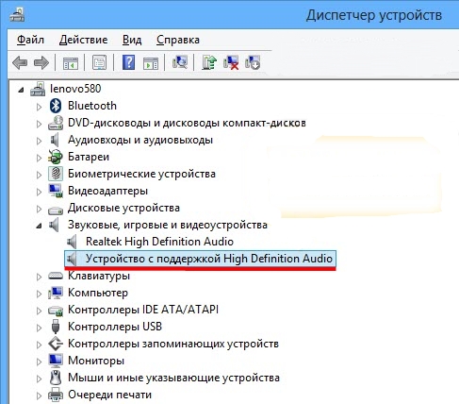Screen dimensions: 459x404
Task: Click the Update driver toolbar icon
Action: pyautogui.click(x=209, y=62)
